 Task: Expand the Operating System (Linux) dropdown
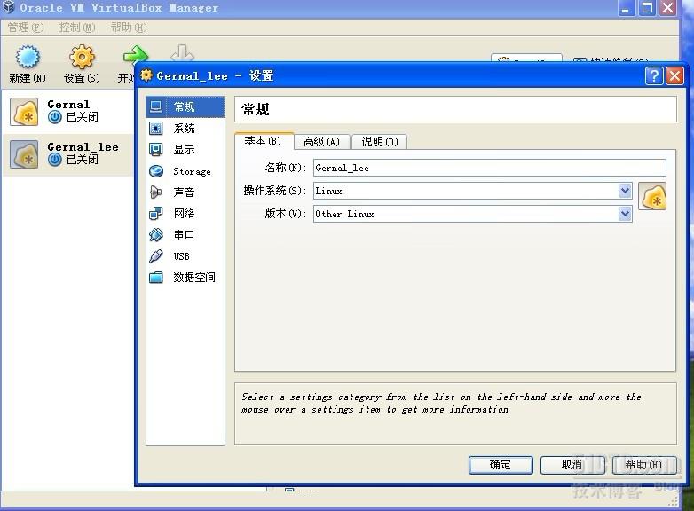click(625, 191)
